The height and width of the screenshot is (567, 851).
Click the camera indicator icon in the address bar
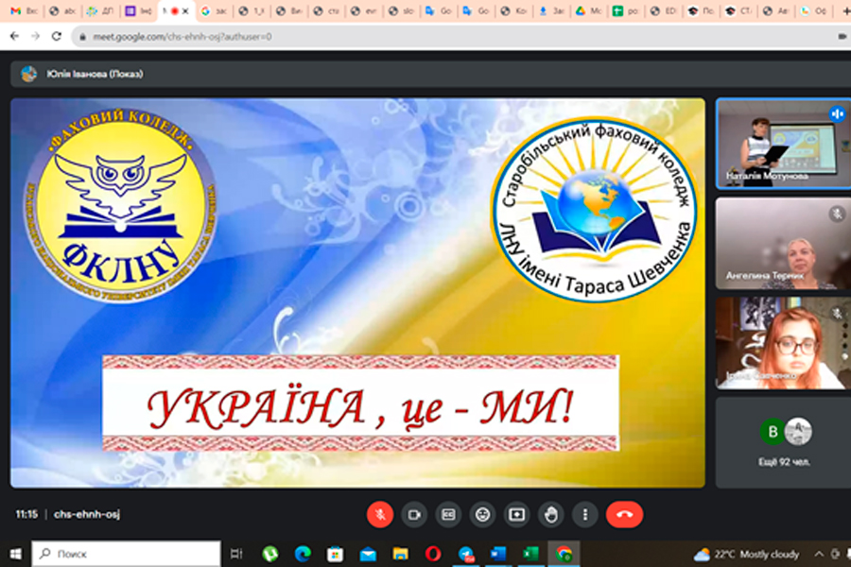pyautogui.click(x=842, y=36)
